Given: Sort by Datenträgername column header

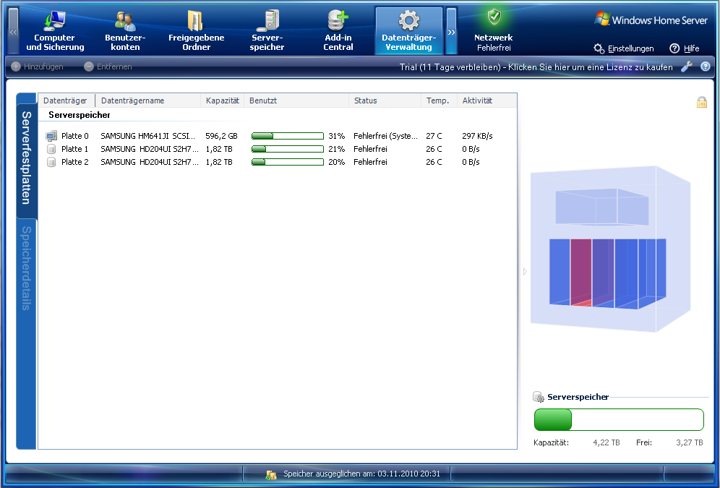Looking at the screenshot, I should pos(148,100).
